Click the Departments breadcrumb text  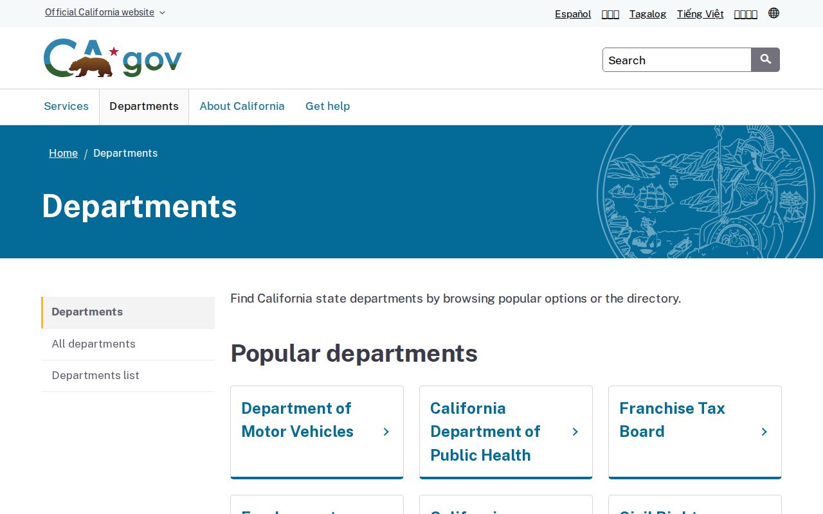point(125,153)
